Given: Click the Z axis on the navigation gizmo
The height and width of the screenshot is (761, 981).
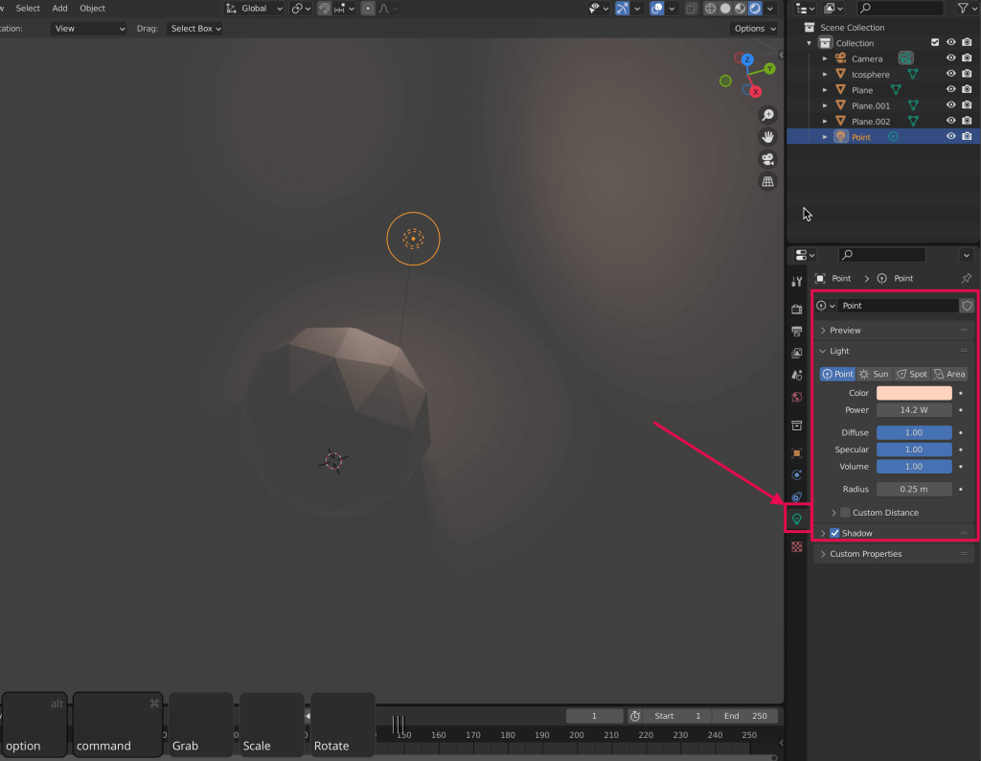Looking at the screenshot, I should click(x=747, y=60).
